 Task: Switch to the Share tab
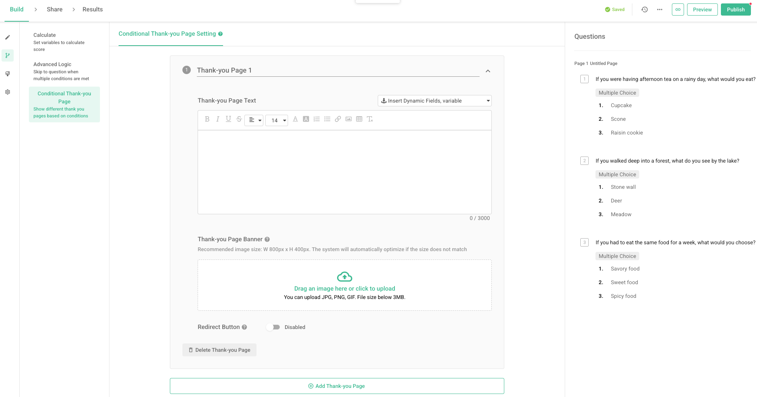point(54,9)
